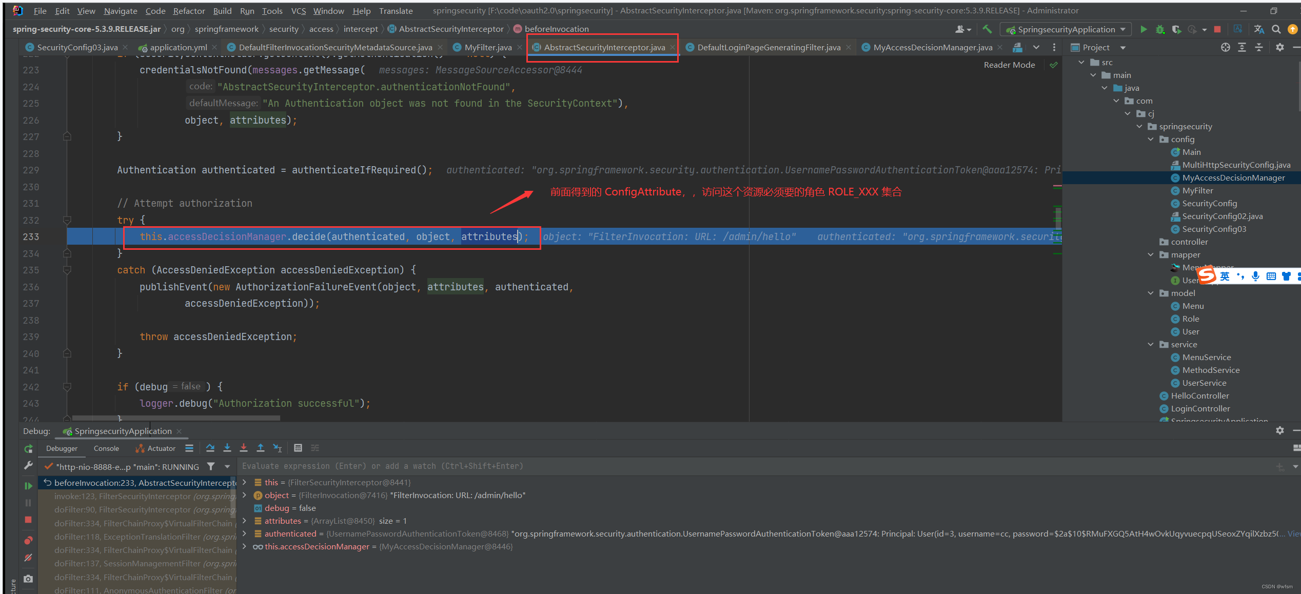Switch to MyFilter.java editor tab
Screen dimensions: 1301x594
pos(487,47)
